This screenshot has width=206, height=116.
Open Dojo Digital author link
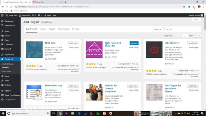(52, 59)
